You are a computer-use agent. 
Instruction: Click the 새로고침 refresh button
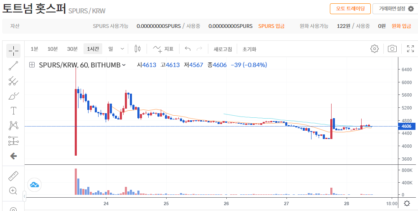point(223,49)
